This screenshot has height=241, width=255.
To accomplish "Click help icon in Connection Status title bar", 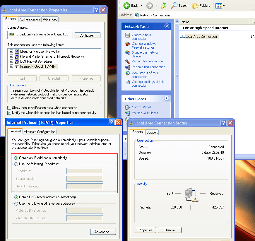I will point(223,123).
